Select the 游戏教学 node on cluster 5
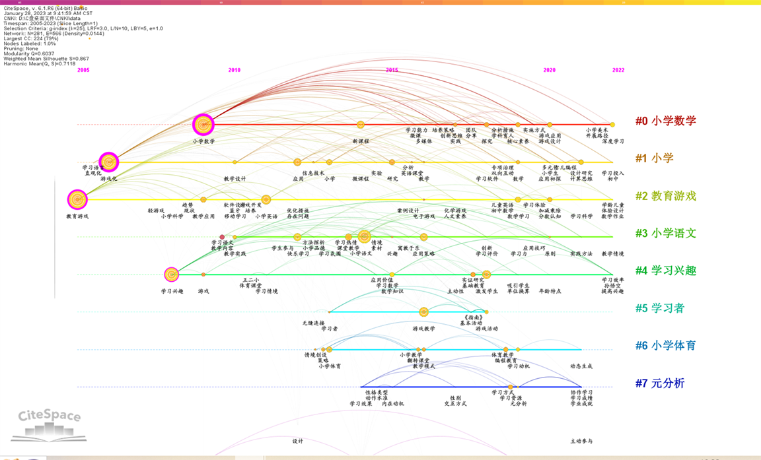The width and height of the screenshot is (761, 460). 423,312
